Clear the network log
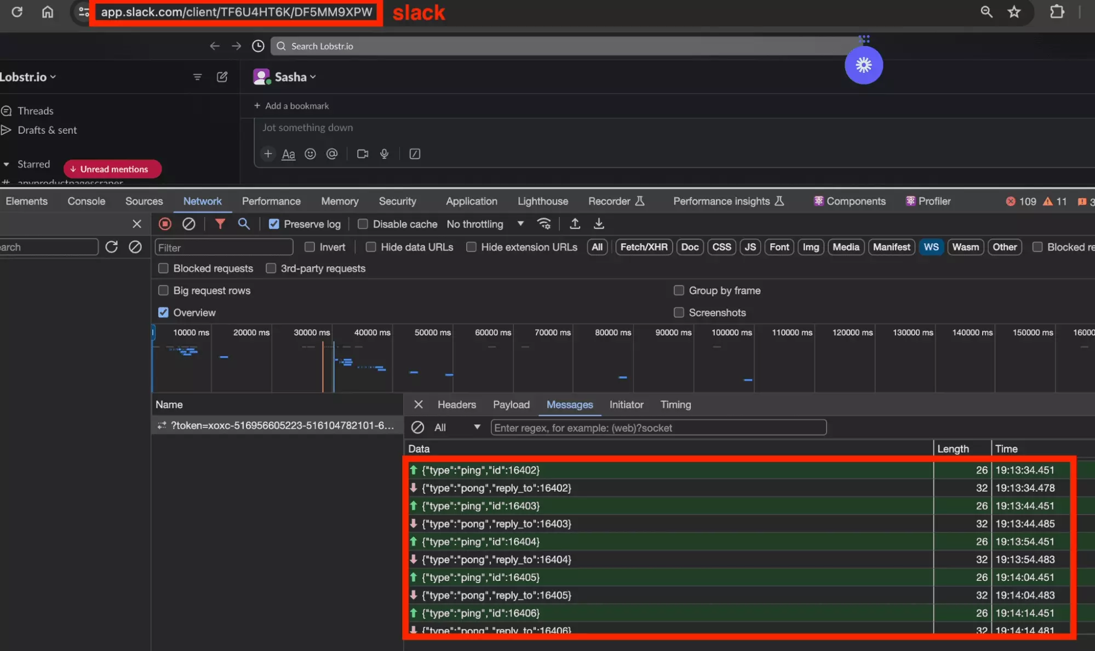The image size is (1095, 651). coord(188,224)
